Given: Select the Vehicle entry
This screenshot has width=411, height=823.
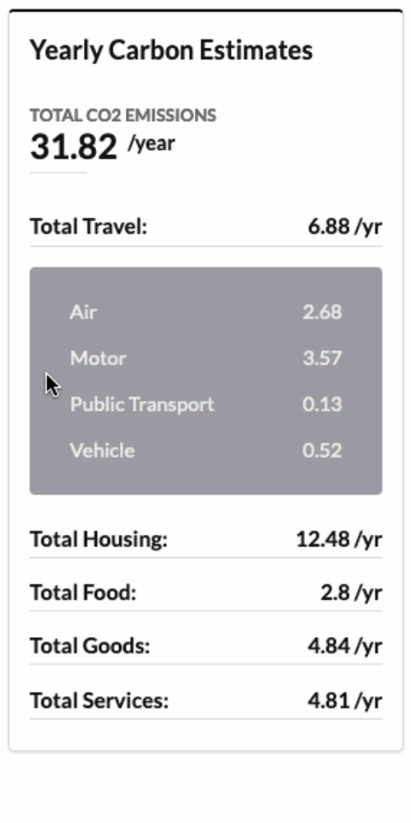Looking at the screenshot, I should click(x=205, y=450).
